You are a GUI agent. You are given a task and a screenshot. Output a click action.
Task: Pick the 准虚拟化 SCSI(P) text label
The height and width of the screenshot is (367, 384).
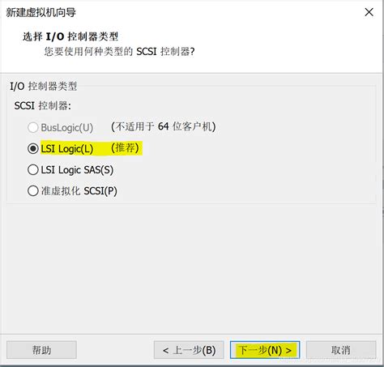tap(79, 191)
